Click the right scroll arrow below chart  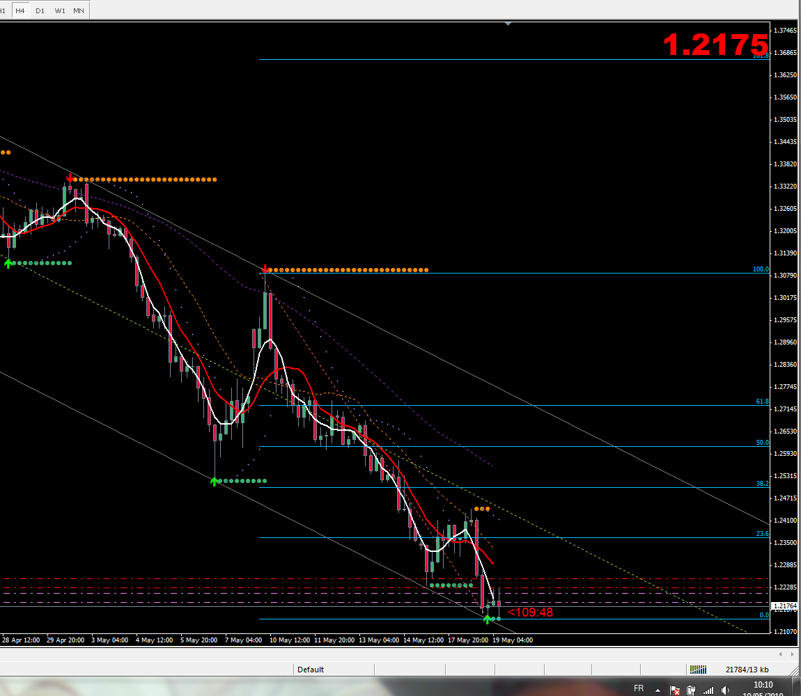(794, 654)
